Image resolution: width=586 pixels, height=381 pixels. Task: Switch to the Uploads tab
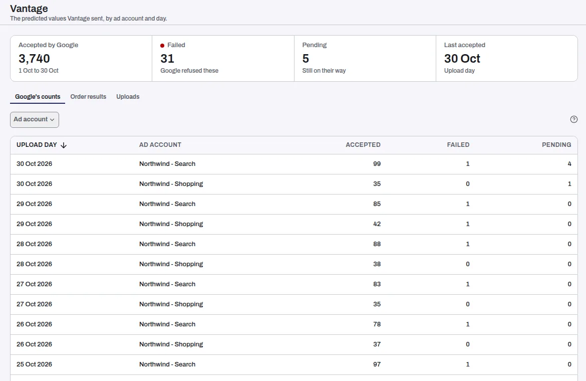click(128, 96)
